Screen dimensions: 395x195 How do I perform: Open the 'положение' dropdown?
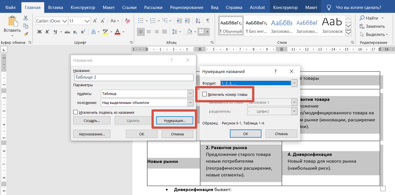click(190, 103)
